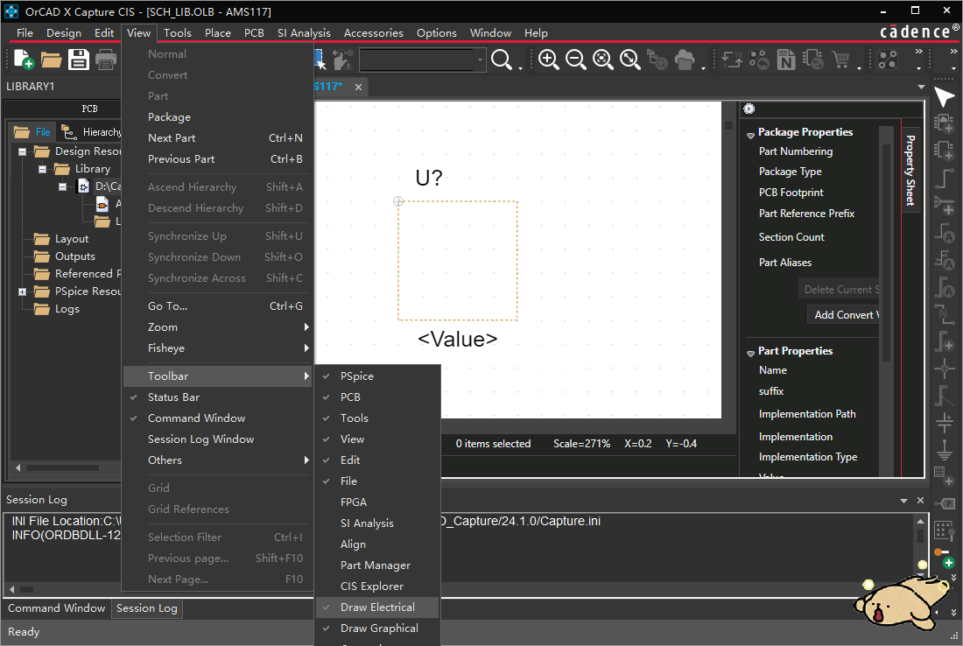Image resolution: width=963 pixels, height=646 pixels.
Task: Choose Previous Part menu command
Action: [218, 159]
